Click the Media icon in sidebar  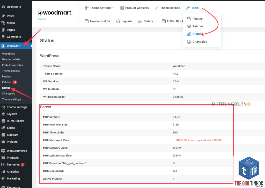(3, 23)
